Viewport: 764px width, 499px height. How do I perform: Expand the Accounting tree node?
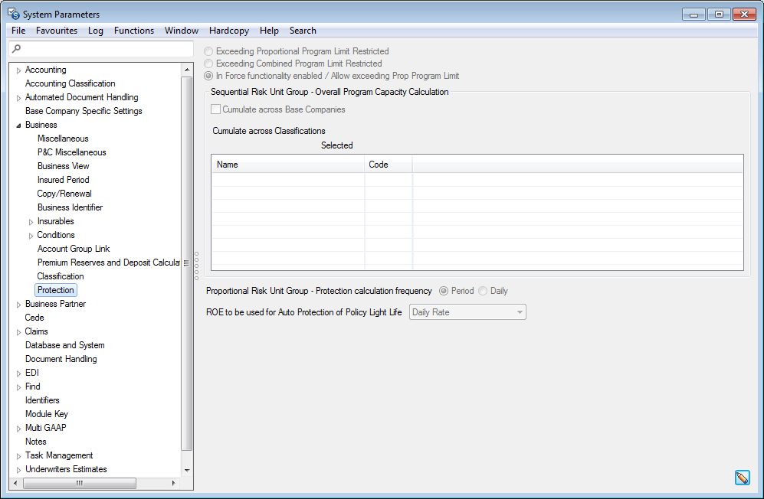(18, 69)
